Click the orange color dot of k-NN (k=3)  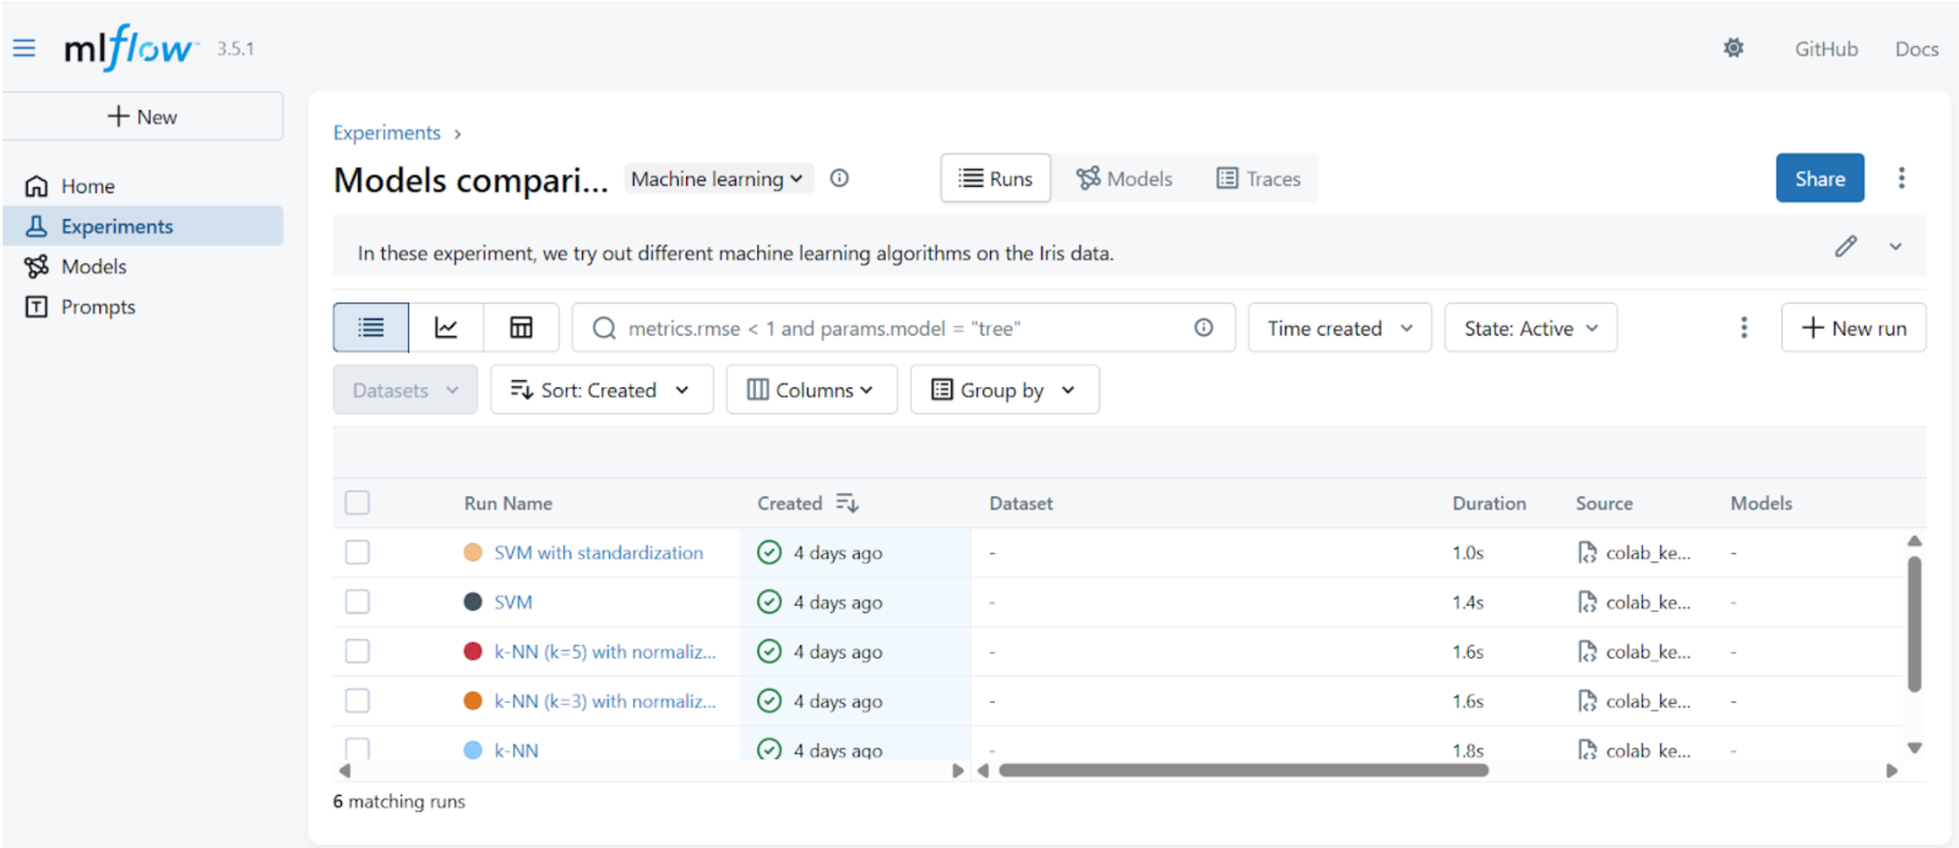(x=473, y=700)
